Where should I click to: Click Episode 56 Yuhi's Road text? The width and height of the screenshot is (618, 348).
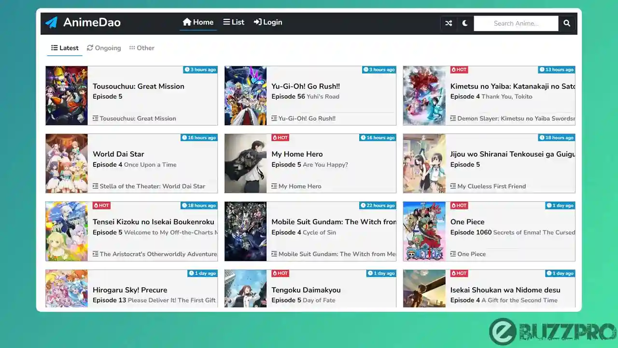305,97
